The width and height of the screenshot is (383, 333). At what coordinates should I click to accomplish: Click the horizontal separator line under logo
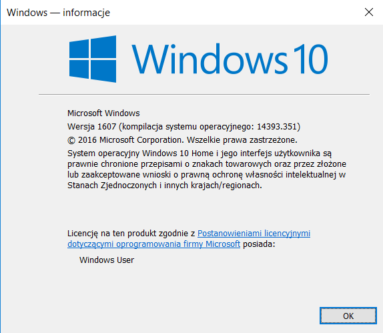click(x=204, y=94)
